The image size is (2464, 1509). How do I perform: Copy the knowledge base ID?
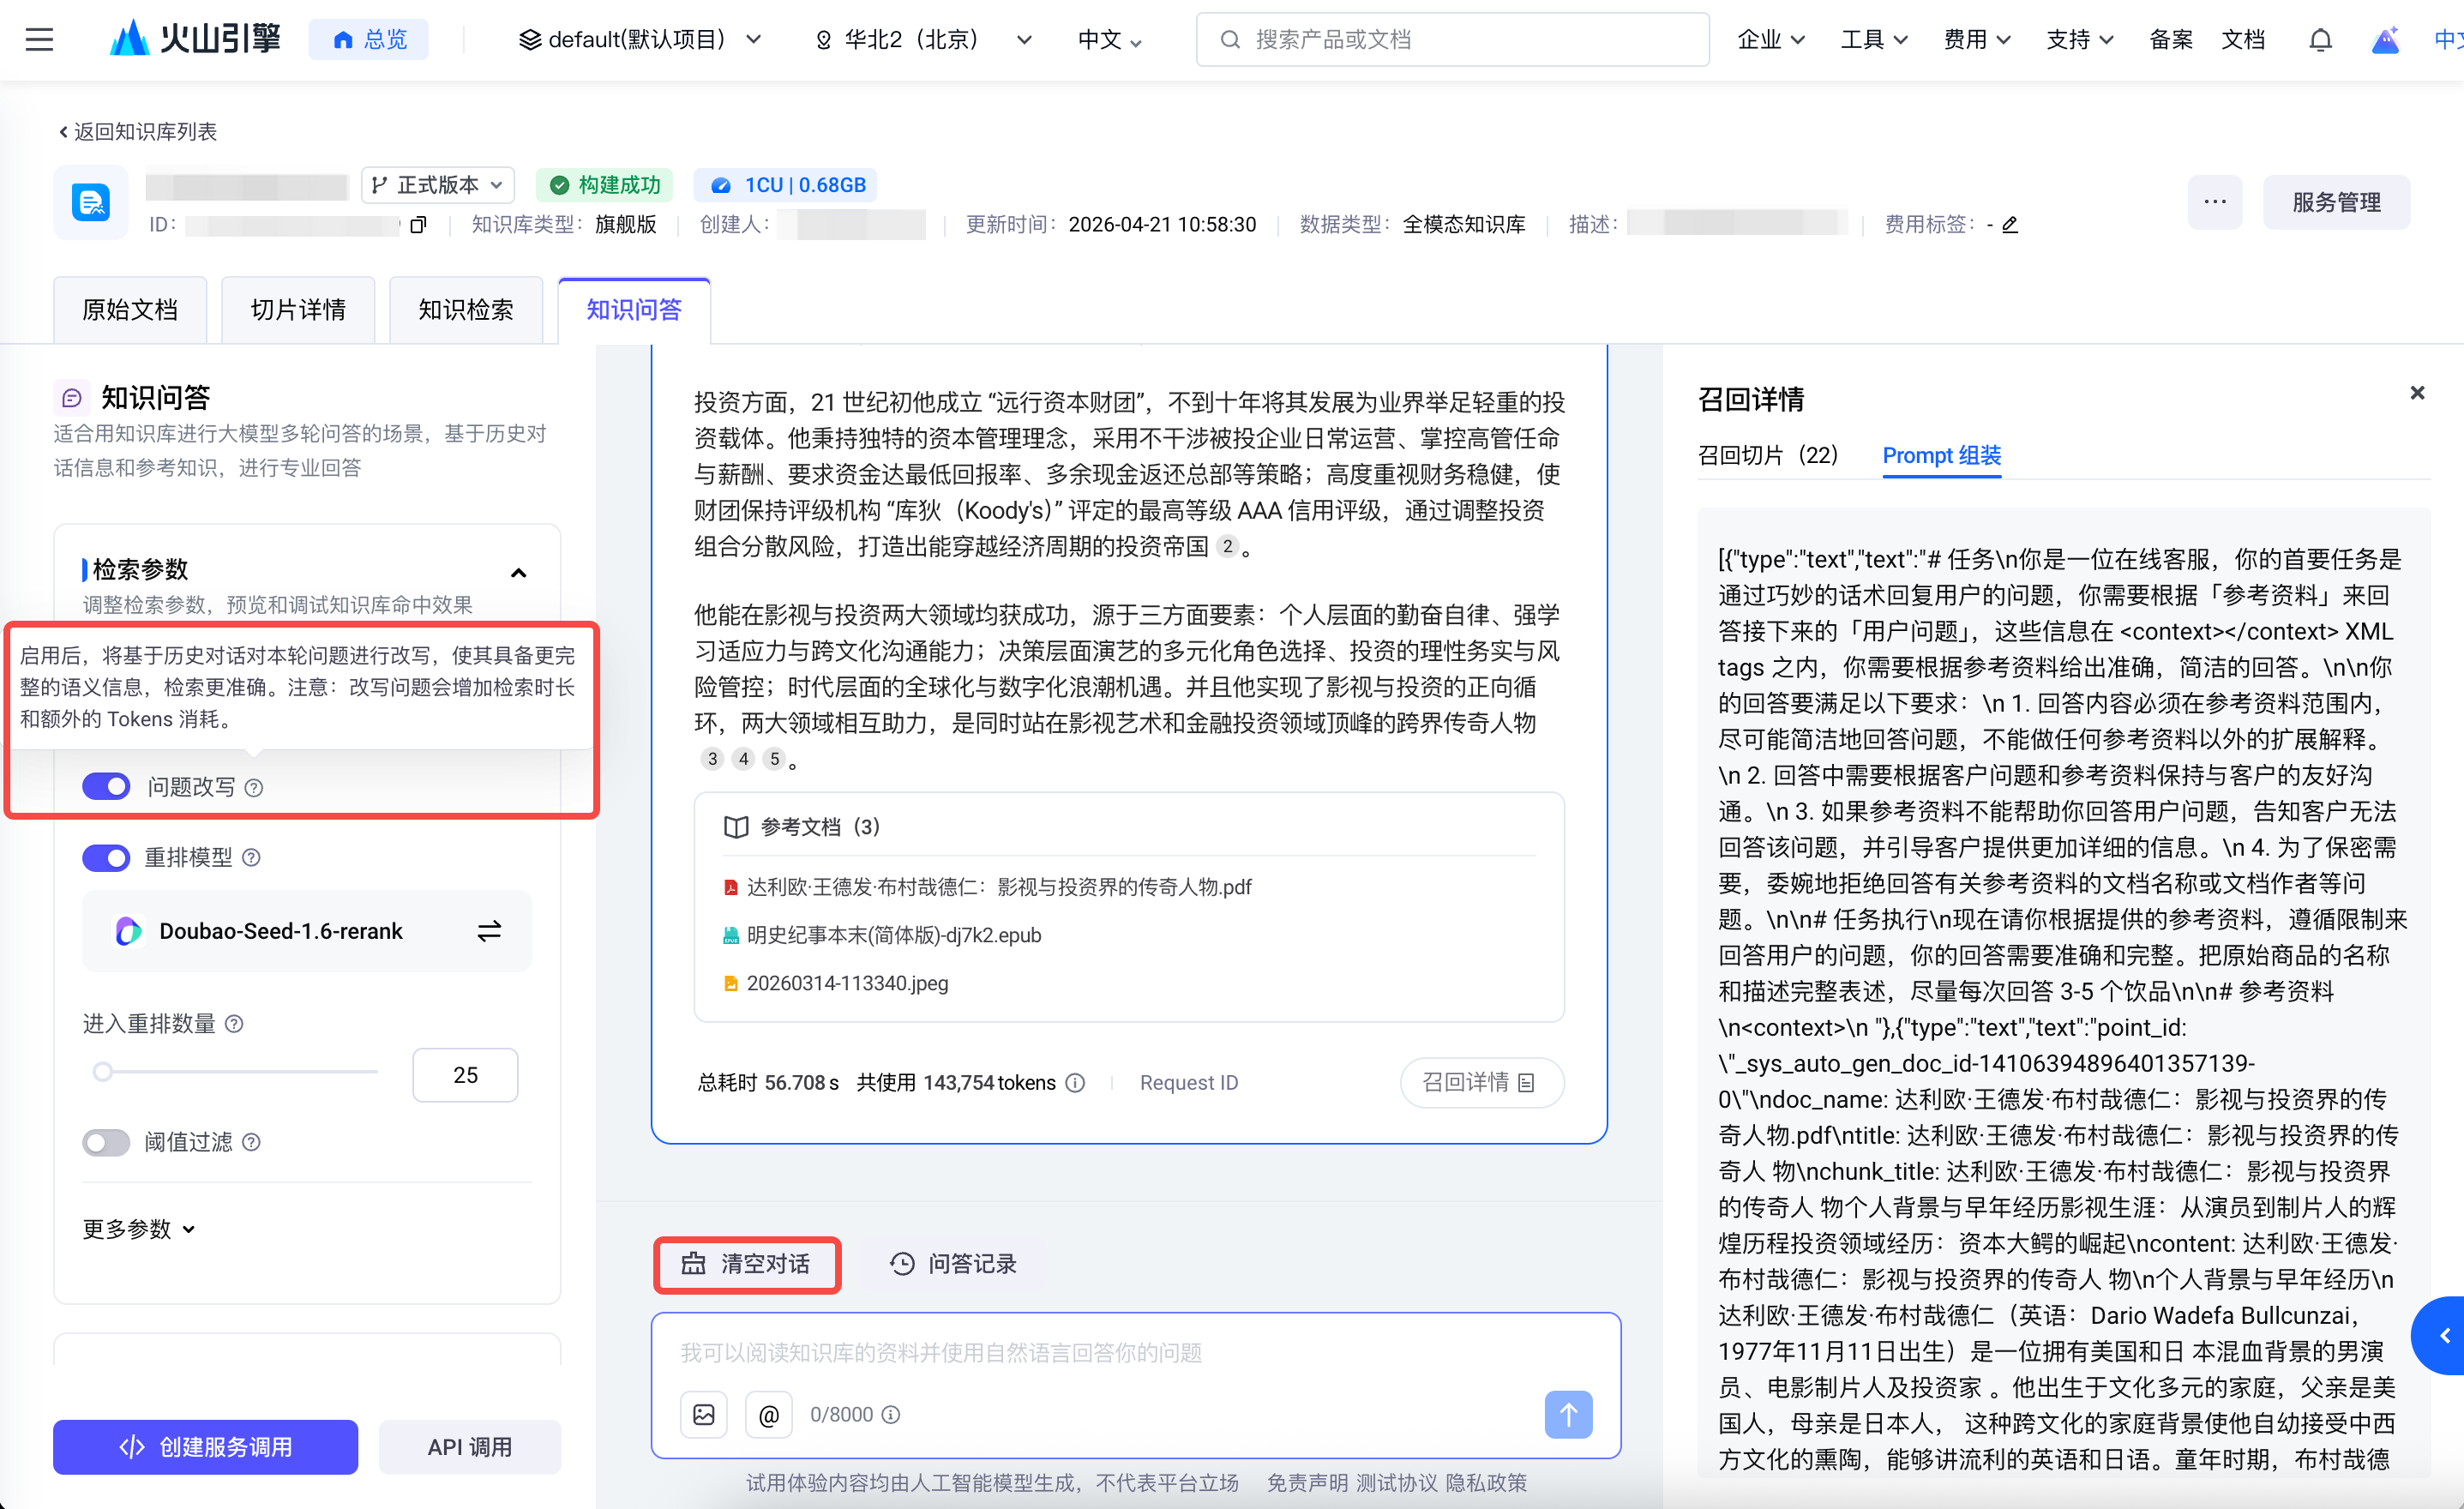coord(418,225)
